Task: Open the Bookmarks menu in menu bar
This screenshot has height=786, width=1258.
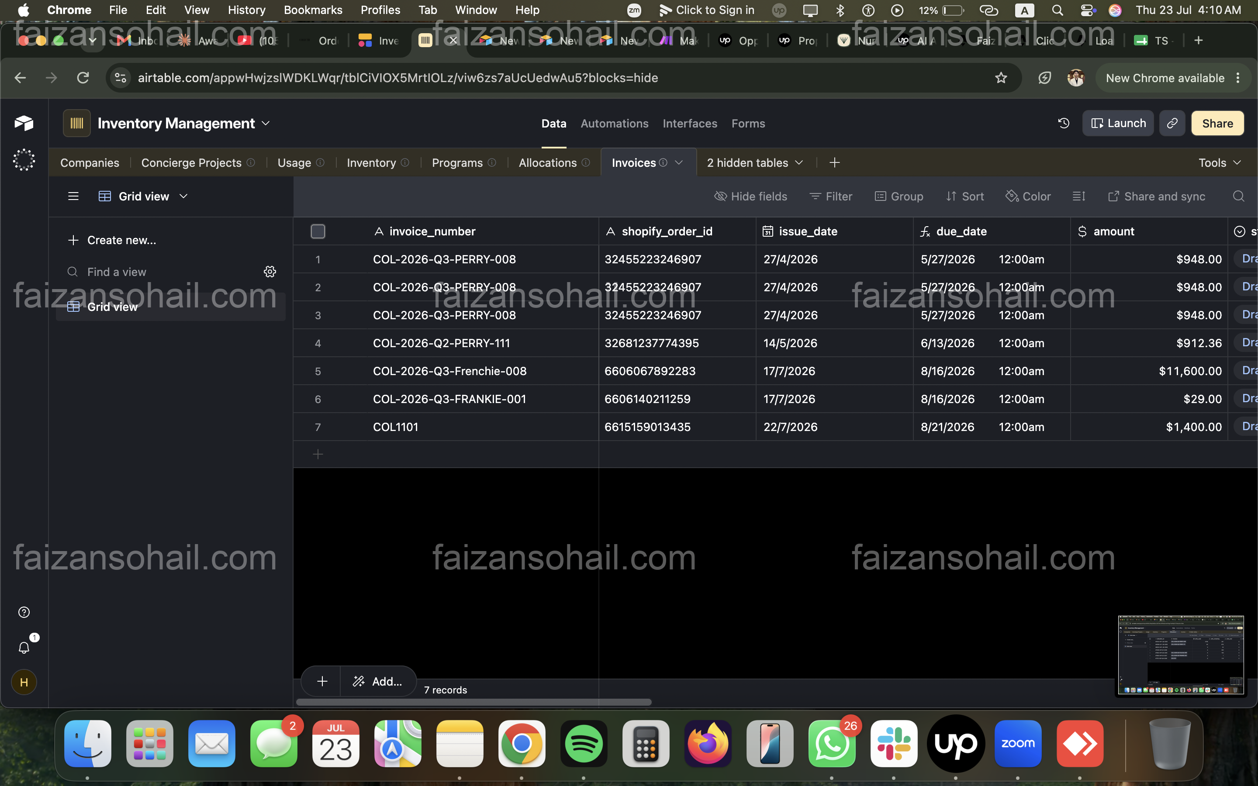Action: click(313, 10)
